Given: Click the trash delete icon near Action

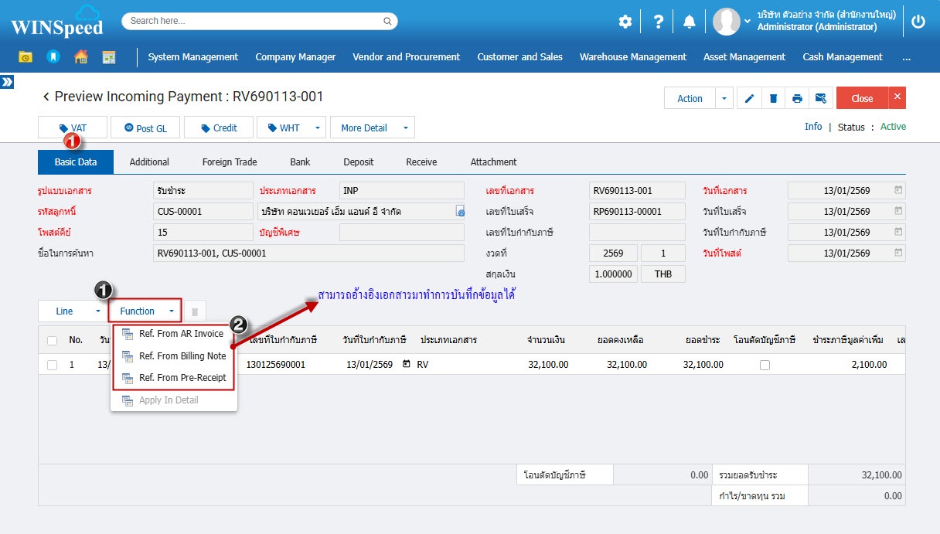Looking at the screenshot, I should (x=773, y=98).
